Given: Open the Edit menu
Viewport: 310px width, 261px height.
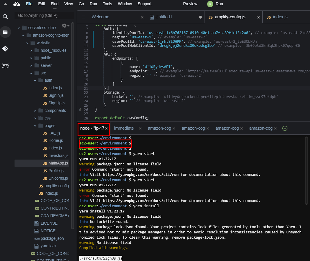Looking at the screenshot, I should 42,4.
